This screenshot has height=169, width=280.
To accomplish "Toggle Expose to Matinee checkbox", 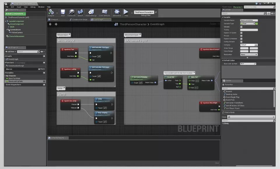I will pos(241,39).
